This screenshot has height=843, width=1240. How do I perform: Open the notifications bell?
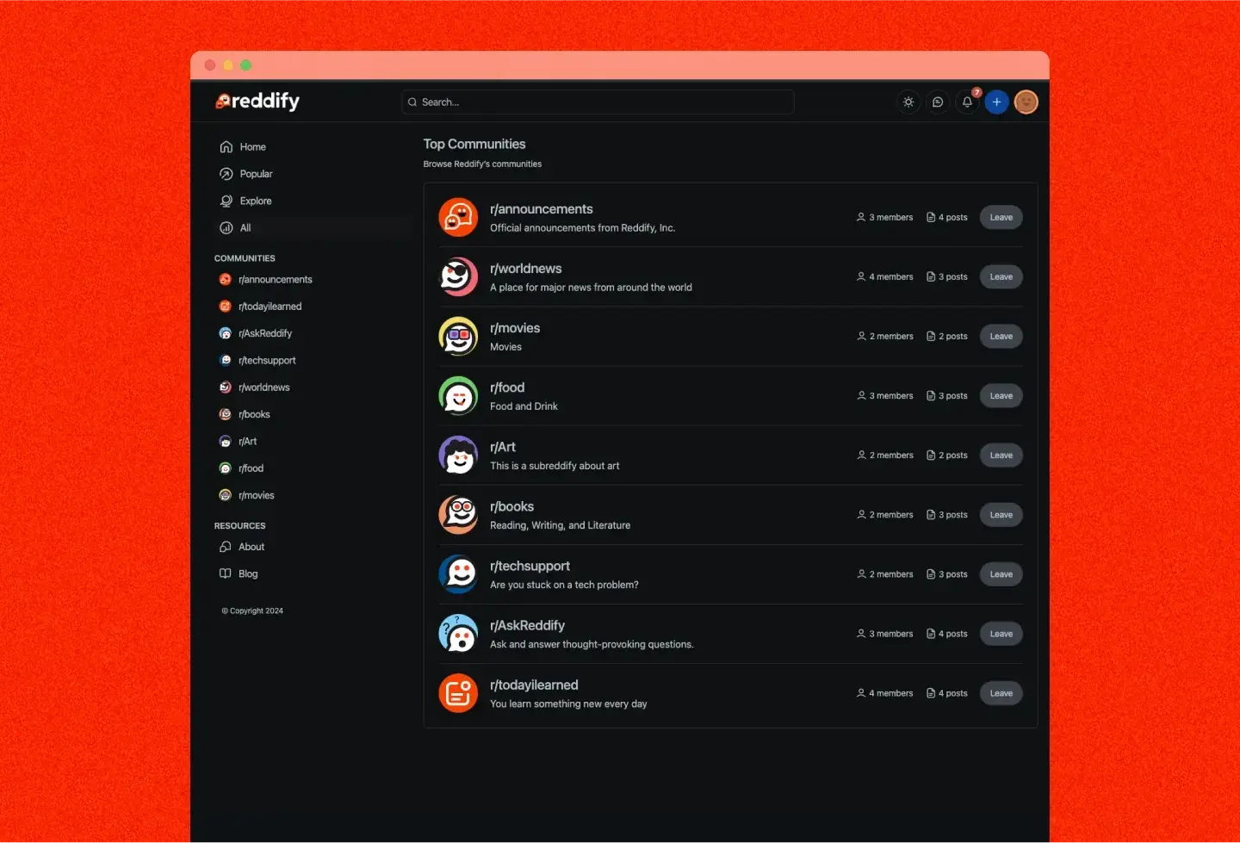point(967,102)
